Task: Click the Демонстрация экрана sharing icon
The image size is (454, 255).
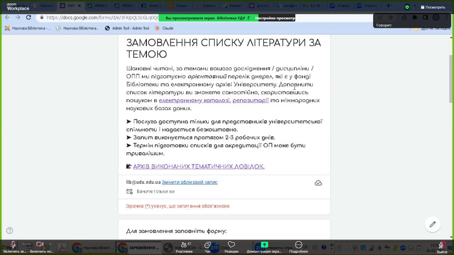Action: pos(264,244)
